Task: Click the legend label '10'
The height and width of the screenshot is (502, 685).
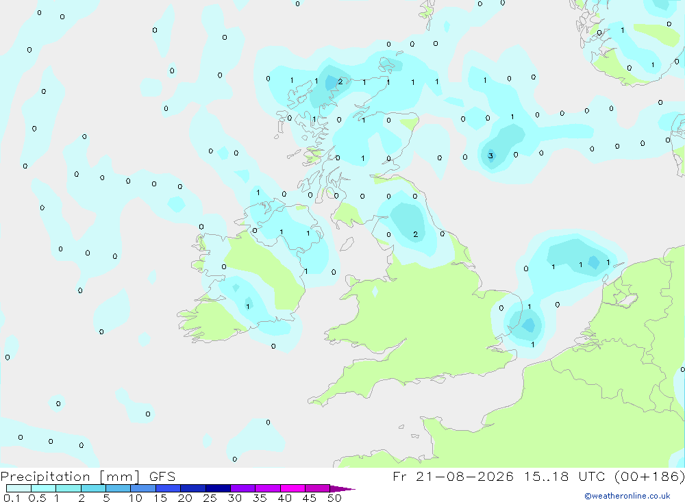Action: tap(135, 498)
